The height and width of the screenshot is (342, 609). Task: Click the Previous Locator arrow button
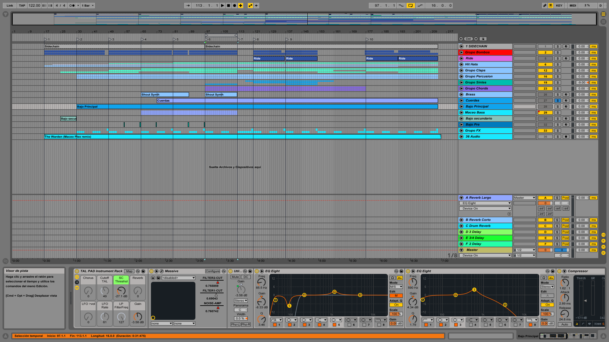click(x=461, y=39)
